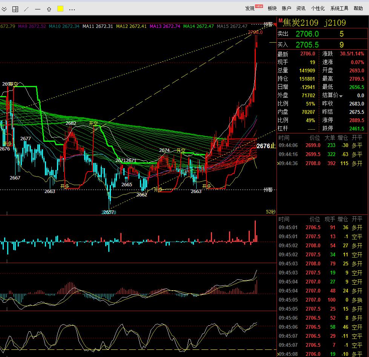Select the 昨收 value 2683.0
The image size is (369, 357).
[357, 104]
